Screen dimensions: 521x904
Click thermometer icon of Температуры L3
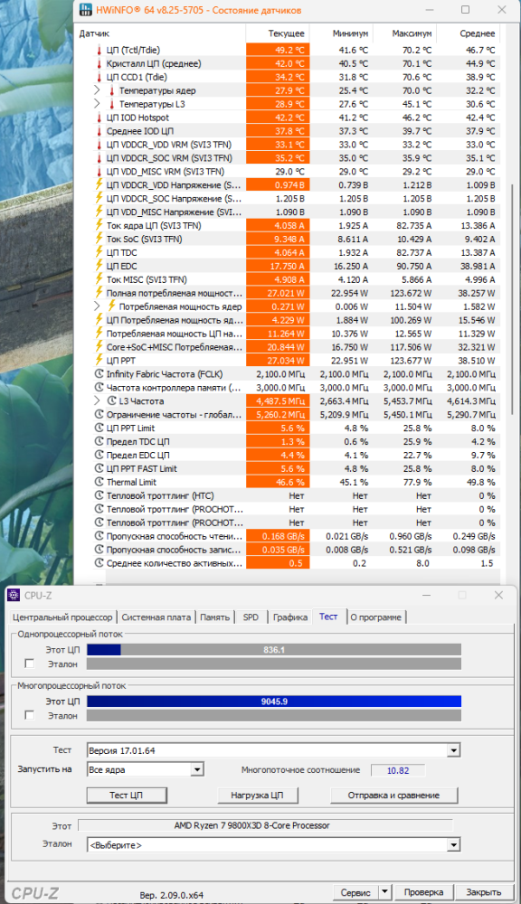112,104
